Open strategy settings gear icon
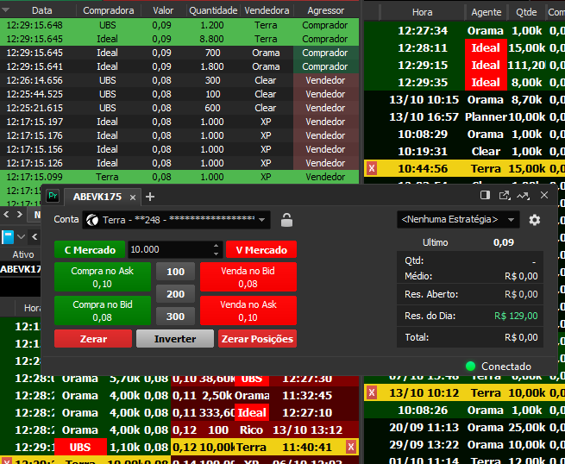The image size is (565, 464). click(534, 220)
